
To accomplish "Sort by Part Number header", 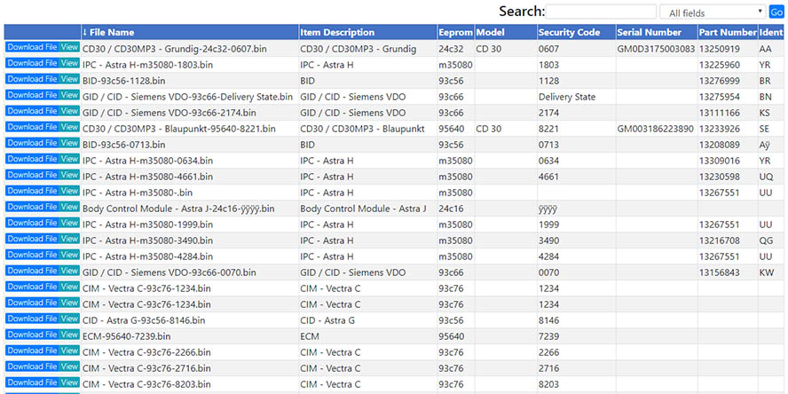I will 726,32.
